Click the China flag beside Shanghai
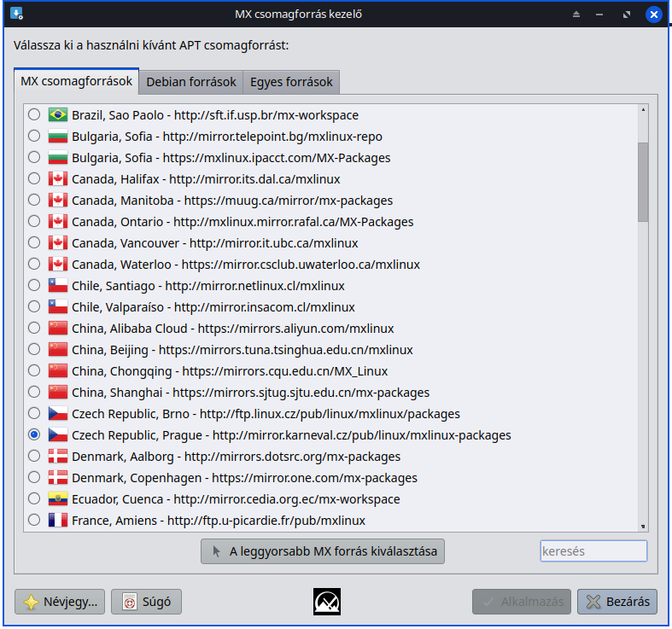The height and width of the screenshot is (629, 672). coord(58,392)
